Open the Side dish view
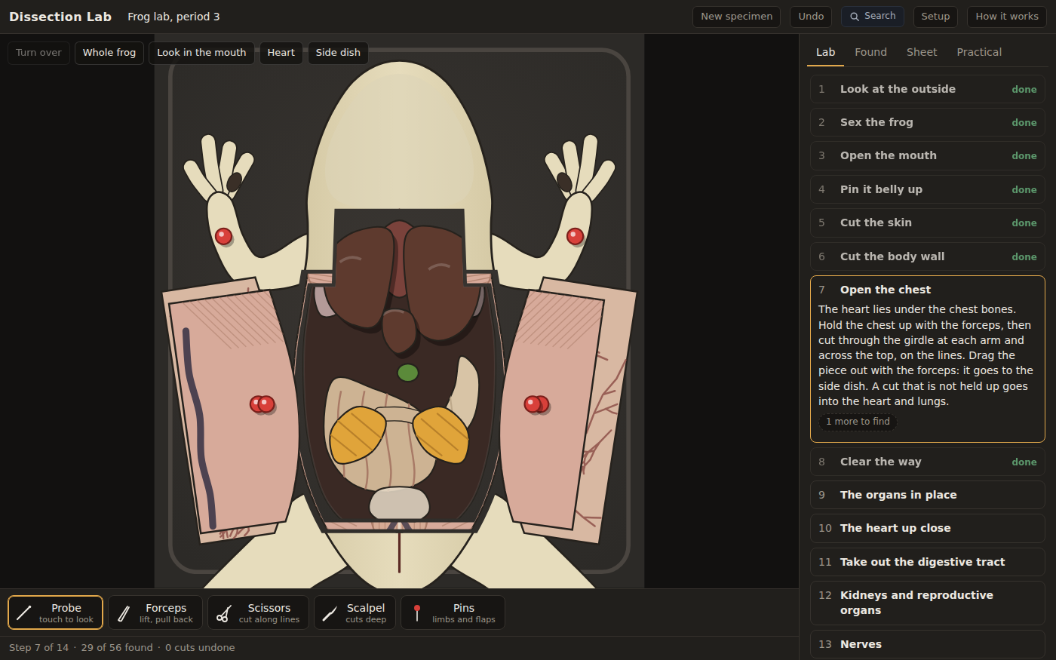This screenshot has width=1056, height=660. pos(338,53)
